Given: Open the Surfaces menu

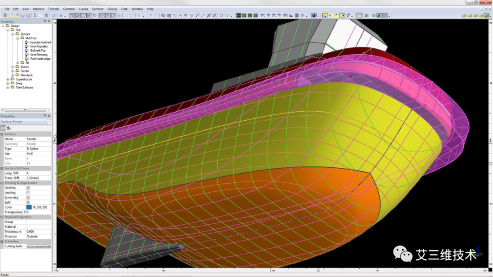Looking at the screenshot, I should click(98, 9).
